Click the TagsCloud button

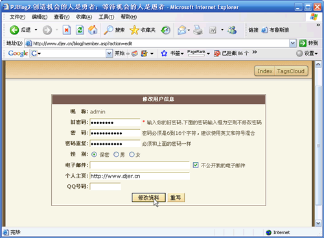tap(291, 71)
